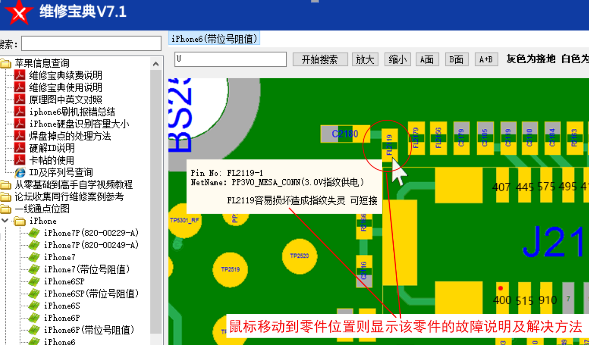
Task: Click test point TP2520
Action: tap(299, 256)
